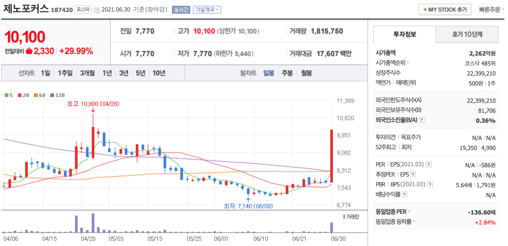Select the 월봉 candlestick chart

(306, 73)
